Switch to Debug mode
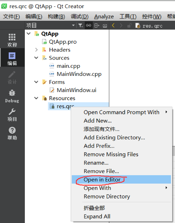The height and width of the screenshot is (223, 175). click(x=12, y=96)
